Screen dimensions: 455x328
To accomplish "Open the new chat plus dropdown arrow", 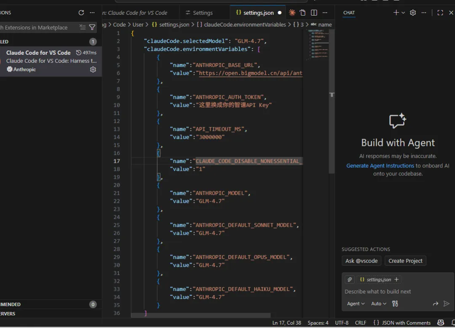I will (403, 13).
